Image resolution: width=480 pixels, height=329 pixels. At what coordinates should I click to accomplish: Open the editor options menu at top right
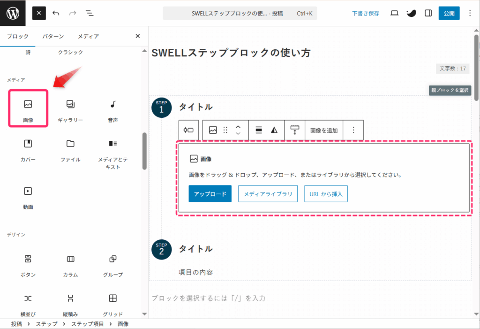[470, 13]
